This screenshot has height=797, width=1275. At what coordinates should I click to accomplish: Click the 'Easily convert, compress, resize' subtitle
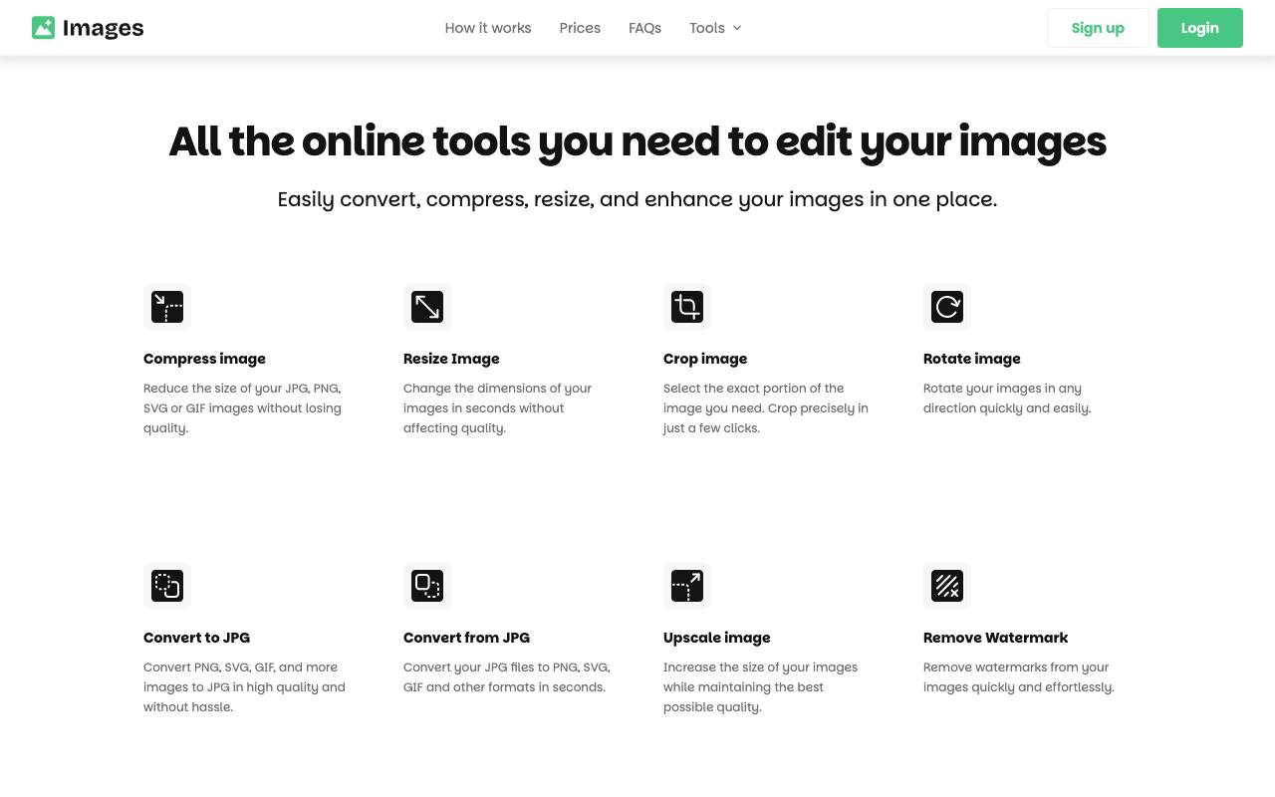[637, 199]
